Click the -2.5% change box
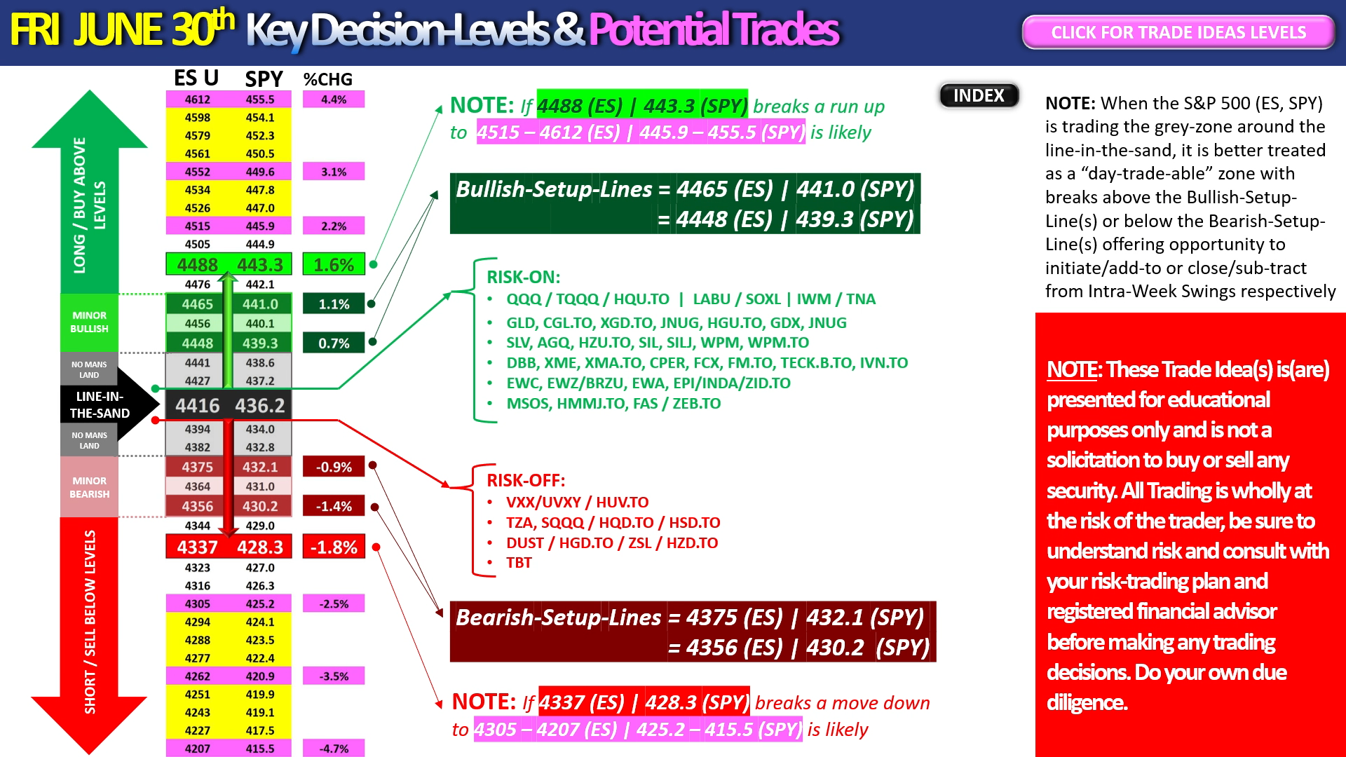 tap(334, 603)
